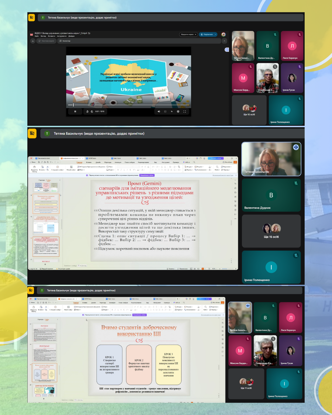Open the video player settings gear
332x415 pixels.
tap(178, 111)
